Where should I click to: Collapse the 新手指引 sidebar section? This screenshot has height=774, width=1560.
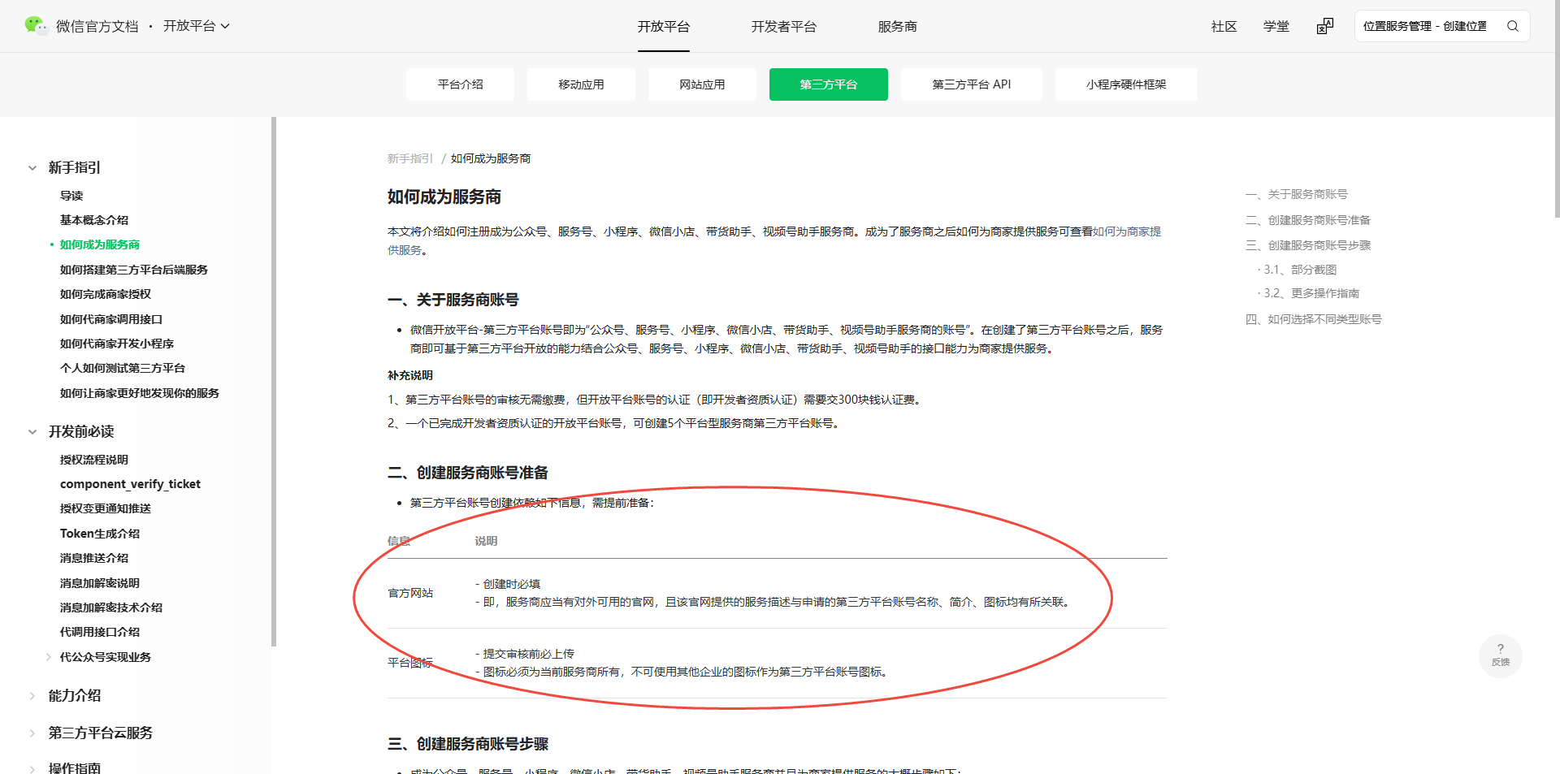pos(32,168)
